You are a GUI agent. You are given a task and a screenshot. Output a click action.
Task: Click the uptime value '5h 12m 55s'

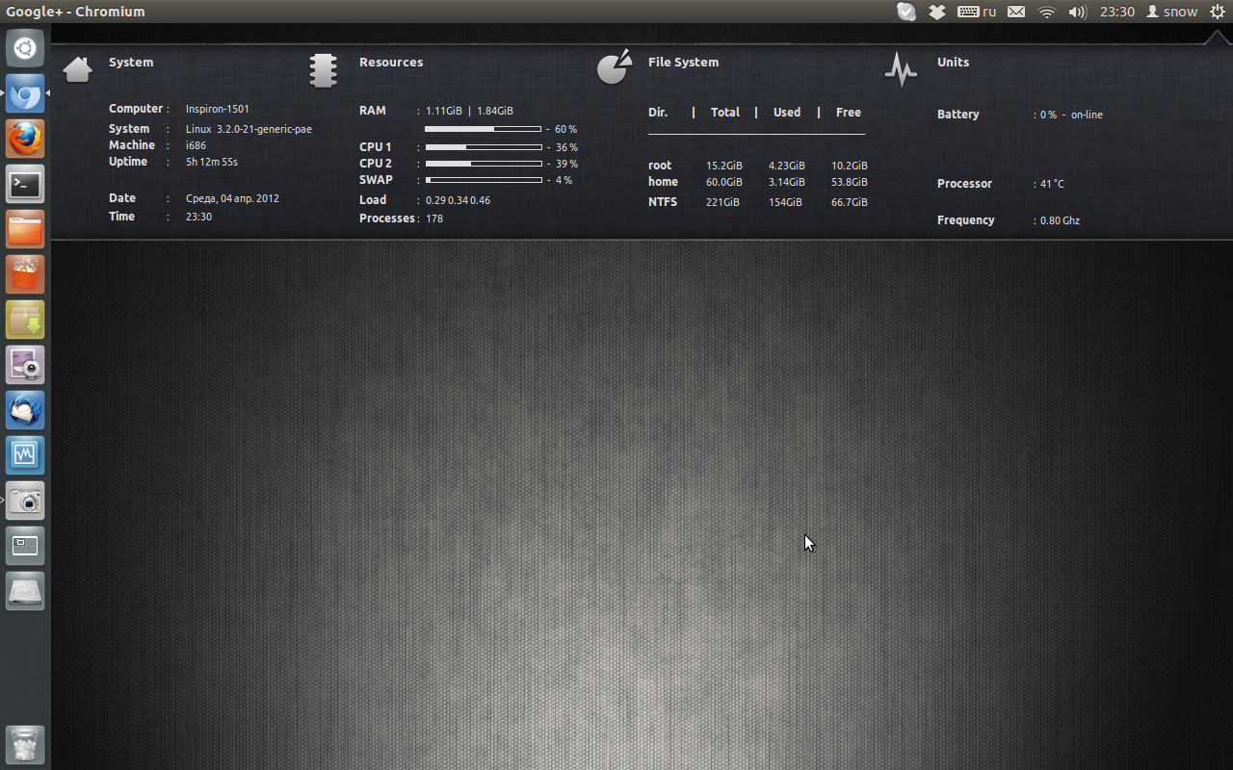[212, 162]
